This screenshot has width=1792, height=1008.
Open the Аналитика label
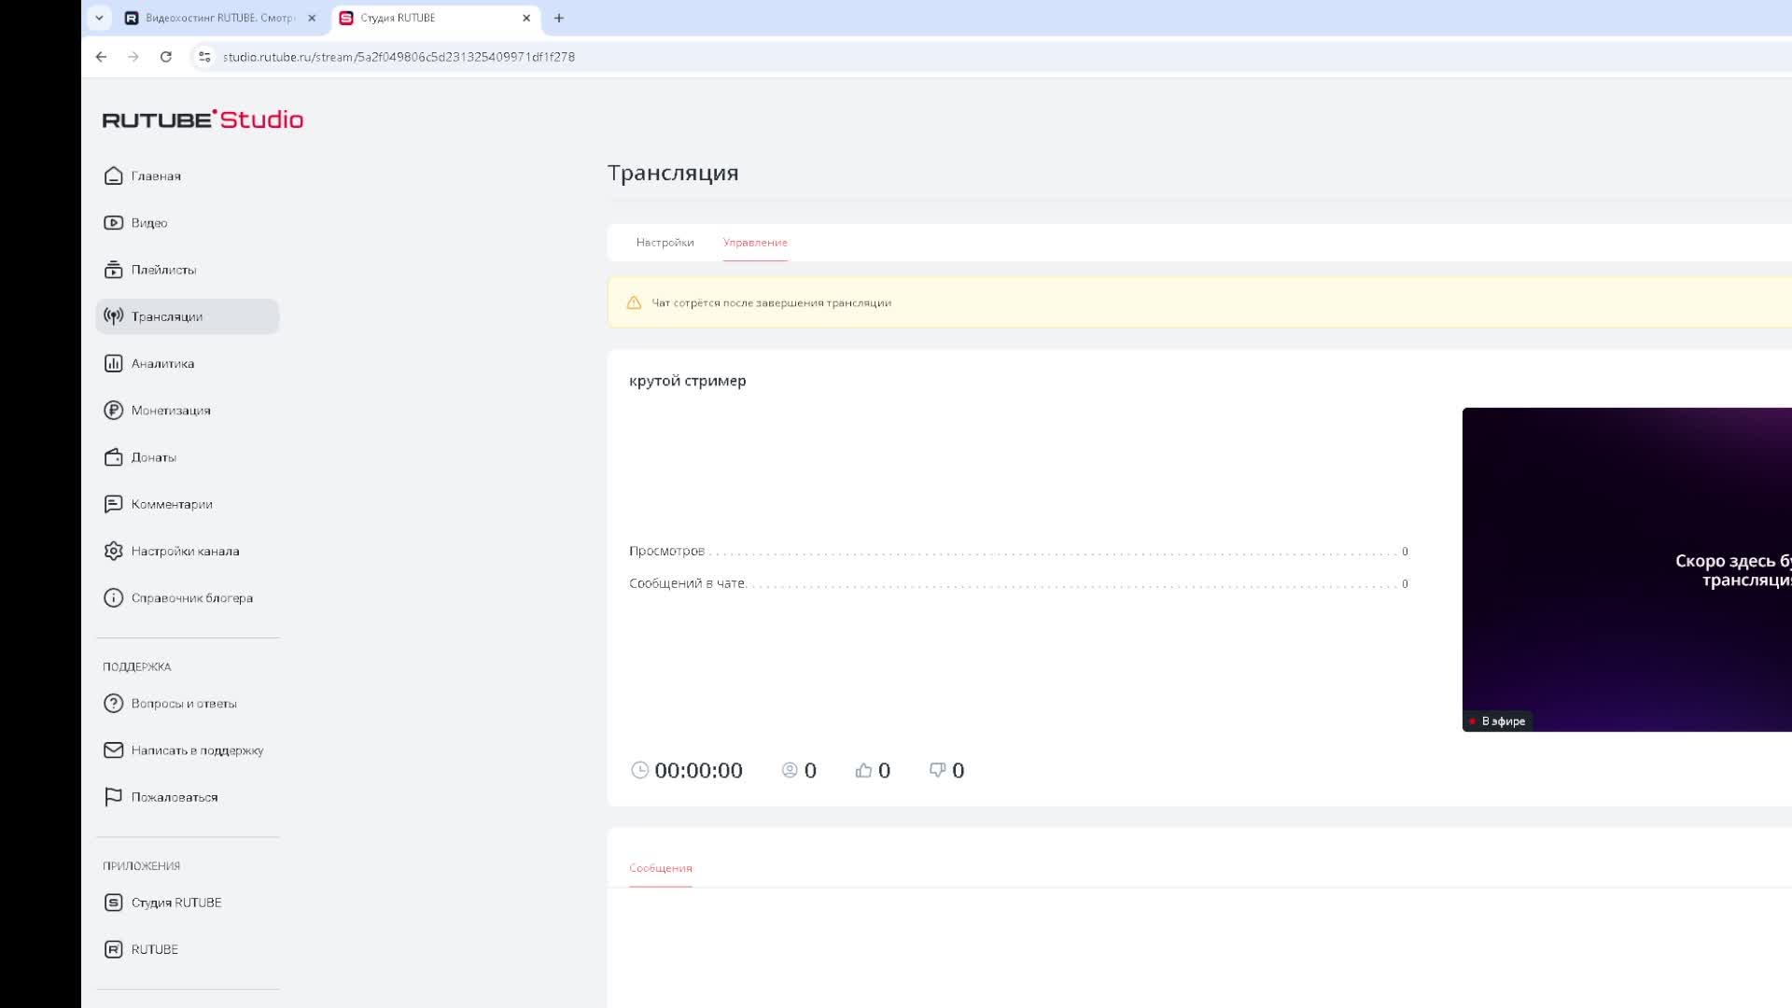[x=162, y=364]
